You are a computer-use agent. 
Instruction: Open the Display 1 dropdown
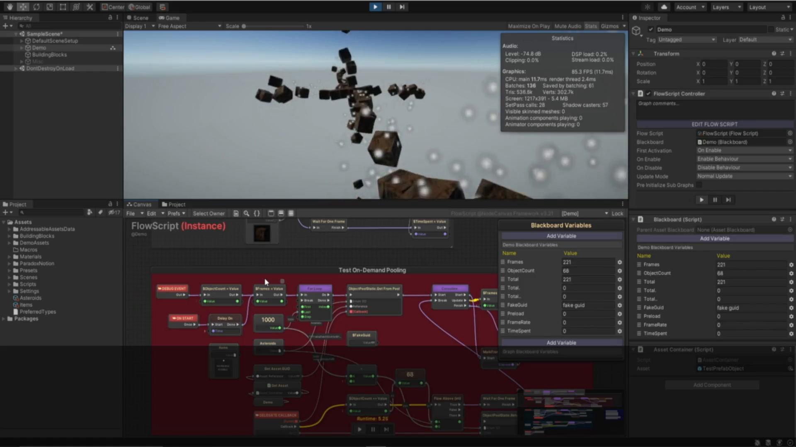click(x=140, y=26)
